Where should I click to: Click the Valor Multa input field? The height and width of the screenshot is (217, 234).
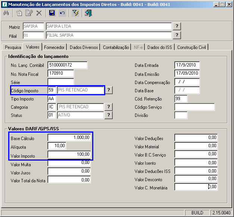pyautogui.click(x=69, y=163)
